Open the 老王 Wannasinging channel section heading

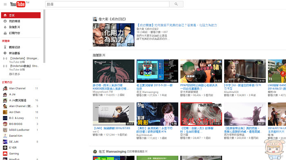coord(112,151)
